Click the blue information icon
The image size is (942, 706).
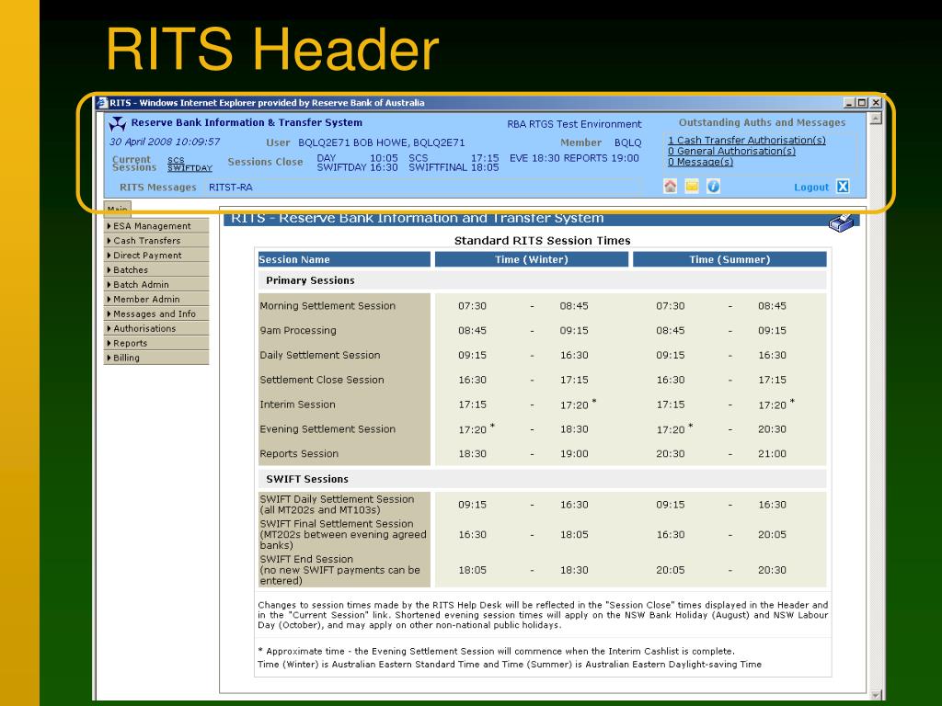713,186
